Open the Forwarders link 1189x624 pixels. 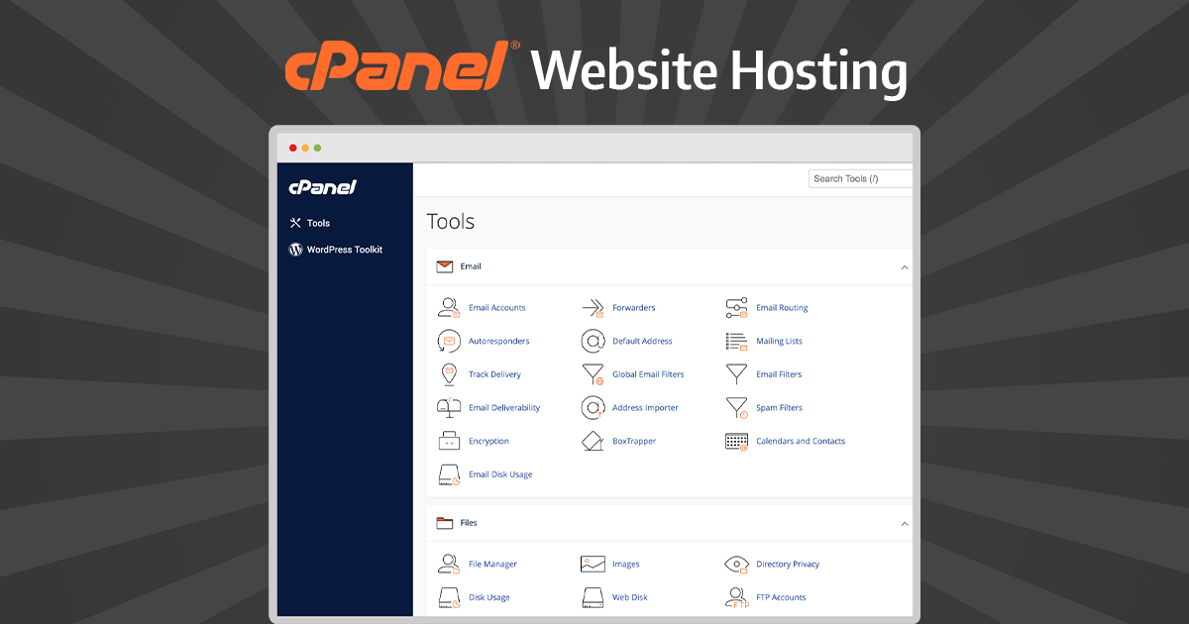click(x=634, y=308)
